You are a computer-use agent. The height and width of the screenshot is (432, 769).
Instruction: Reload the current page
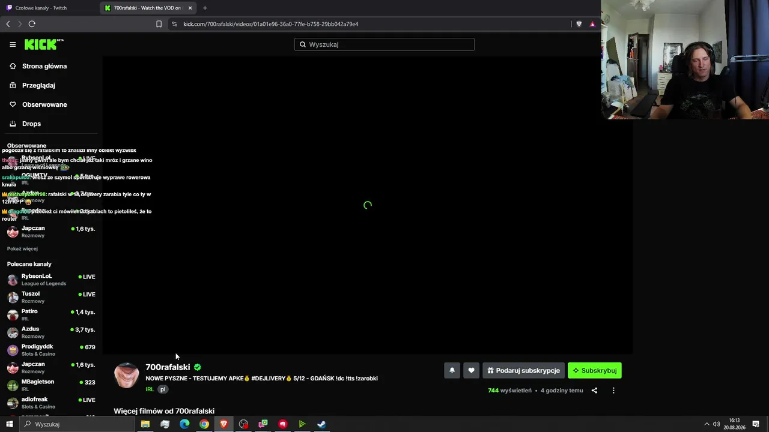click(x=32, y=24)
